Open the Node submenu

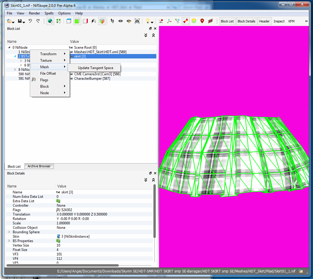[x=50, y=93]
